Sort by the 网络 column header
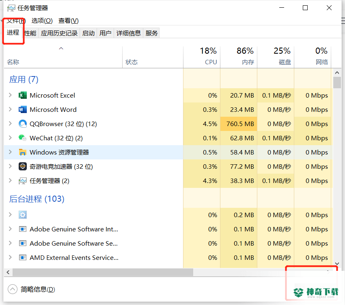345x305 pixels. click(313, 57)
